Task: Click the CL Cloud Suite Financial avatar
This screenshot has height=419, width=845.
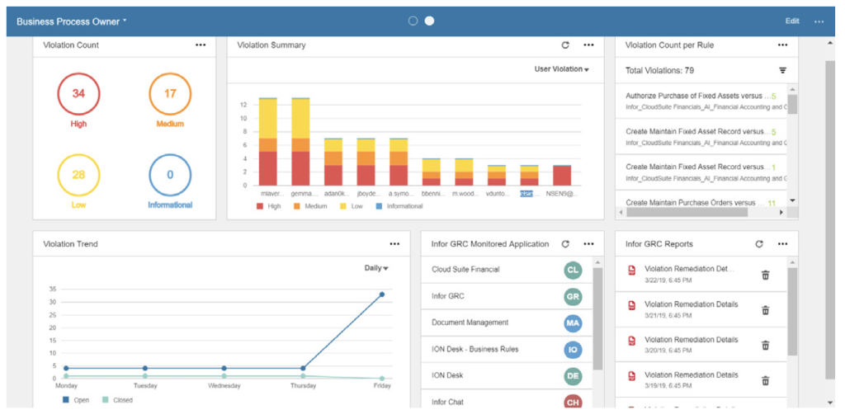Action: pos(574,270)
